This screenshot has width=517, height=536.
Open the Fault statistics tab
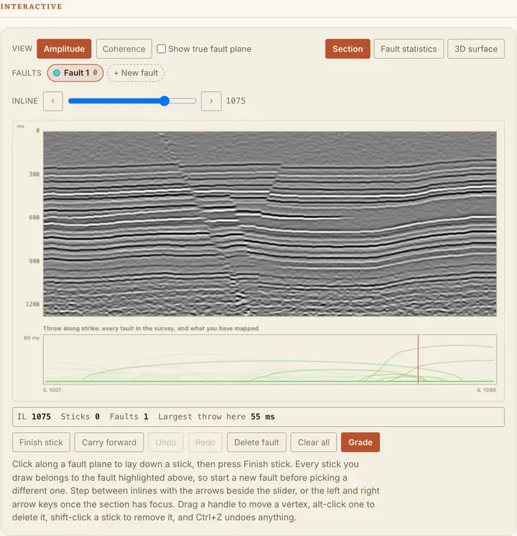[x=409, y=49]
